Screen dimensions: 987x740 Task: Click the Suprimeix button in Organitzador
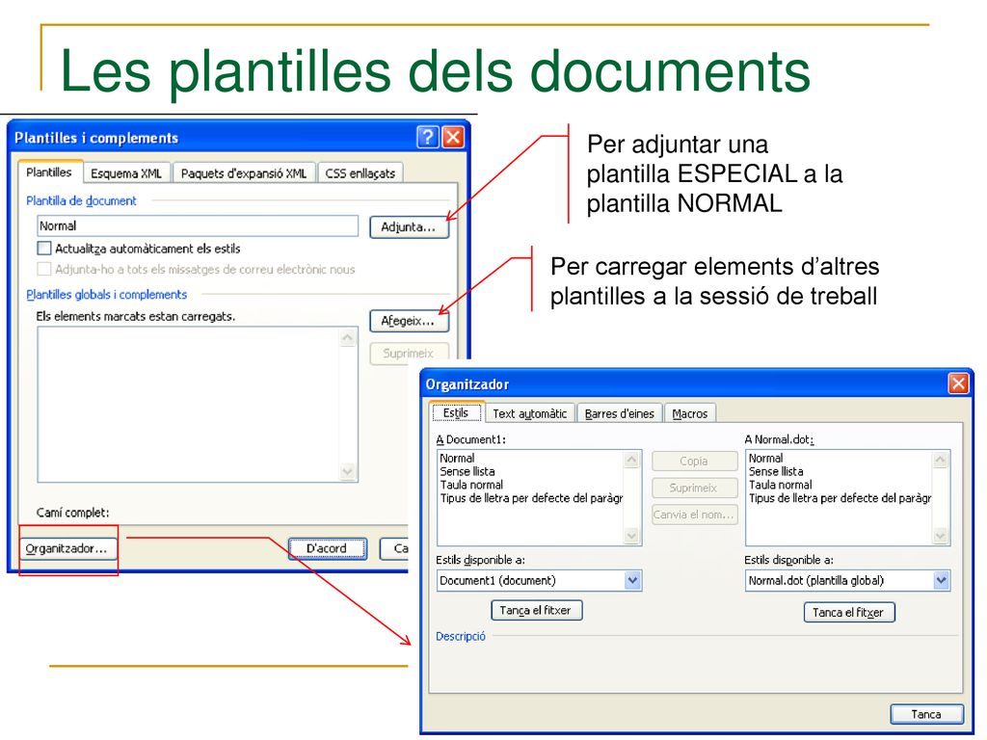pyautogui.click(x=694, y=488)
